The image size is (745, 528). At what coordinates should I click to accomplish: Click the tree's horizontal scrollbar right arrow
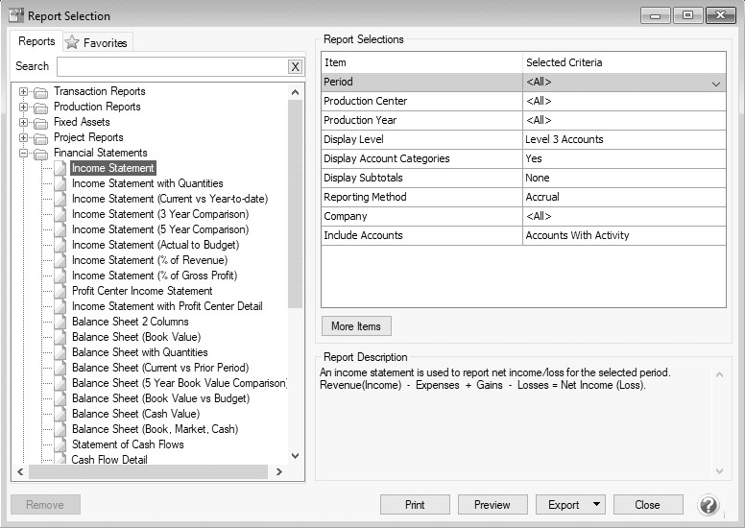(x=279, y=471)
